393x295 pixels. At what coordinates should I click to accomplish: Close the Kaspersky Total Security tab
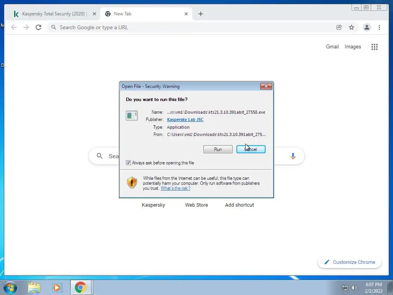click(x=94, y=14)
